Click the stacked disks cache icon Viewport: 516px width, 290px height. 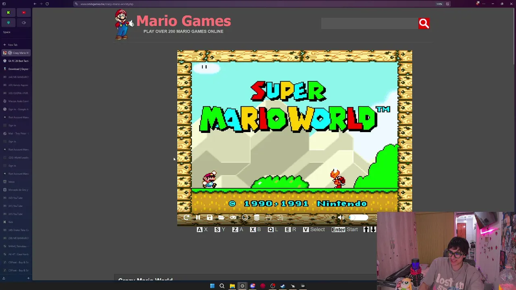(x=256, y=217)
